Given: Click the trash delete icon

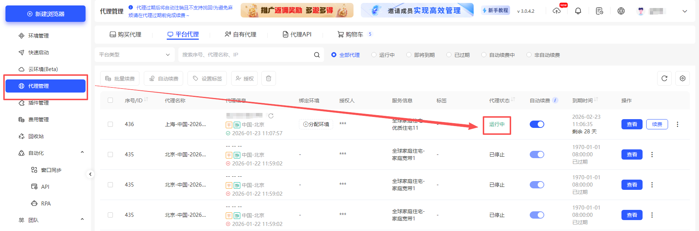Looking at the screenshot, I should click(269, 78).
